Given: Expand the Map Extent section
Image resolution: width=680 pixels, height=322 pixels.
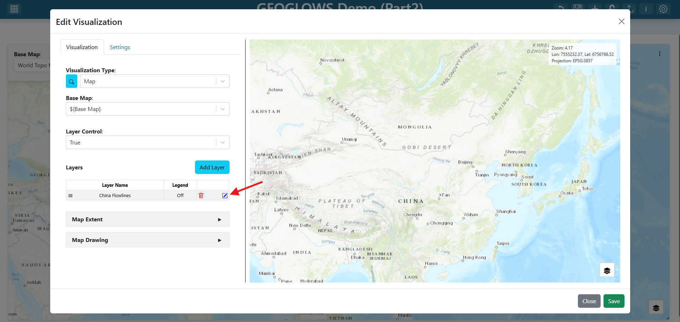Looking at the screenshot, I should click(148, 219).
